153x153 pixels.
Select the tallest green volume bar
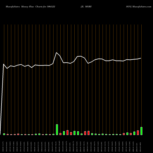[57, 129]
